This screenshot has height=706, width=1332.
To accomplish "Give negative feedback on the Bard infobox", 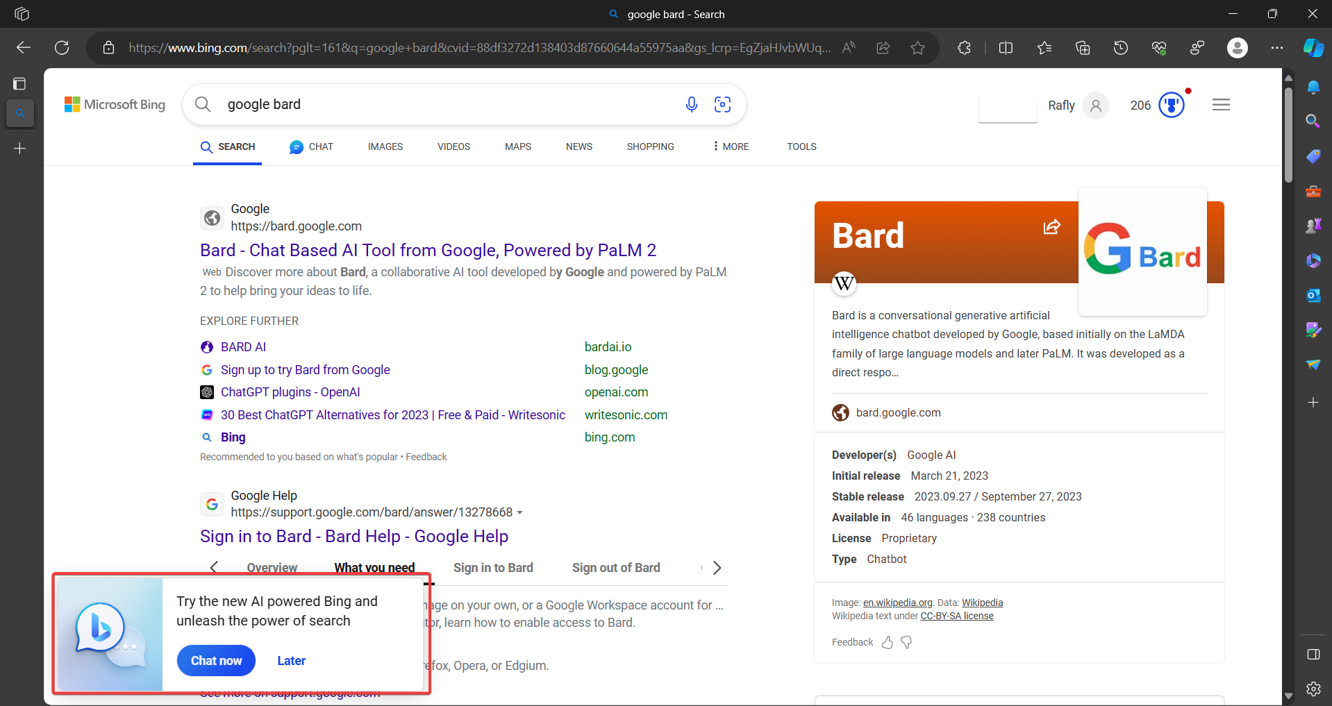I will (x=906, y=642).
